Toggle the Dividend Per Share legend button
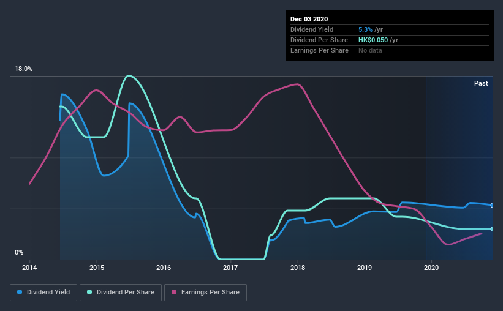 point(121,293)
